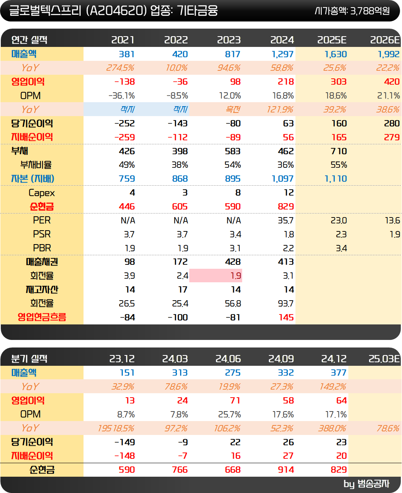Viewport: 402px width, 493px height.
Task: Select the 당기순이익 value -252
Action: pos(124,123)
